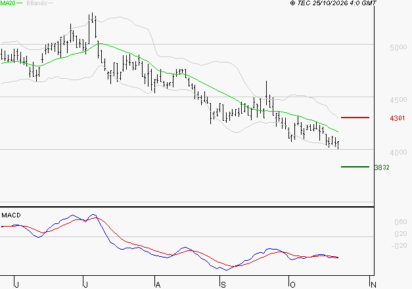This screenshot has height=289, width=412.
Task: Click the green 3832 support line
Action: [355, 167]
